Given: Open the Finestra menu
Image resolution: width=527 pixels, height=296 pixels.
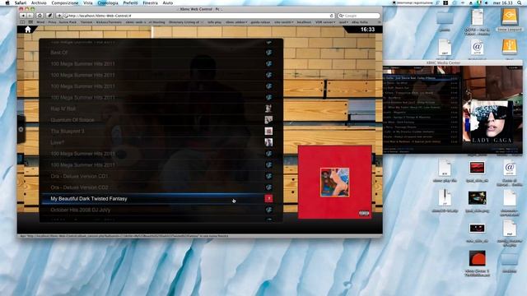Looking at the screenshot, I should coord(150,2).
